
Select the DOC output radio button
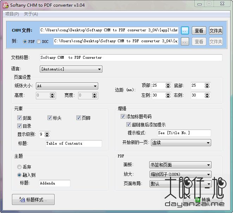tap(39, 42)
